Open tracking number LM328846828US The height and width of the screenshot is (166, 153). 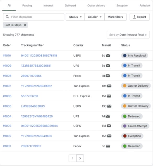point(33,106)
